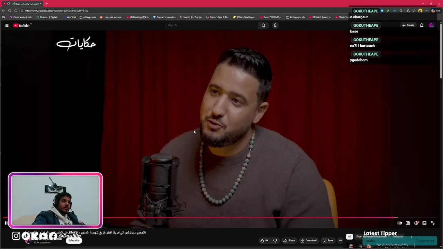This screenshot has width=443, height=249.
Task: Open the YouTube hamburger guide menu
Action: [x=7, y=25]
